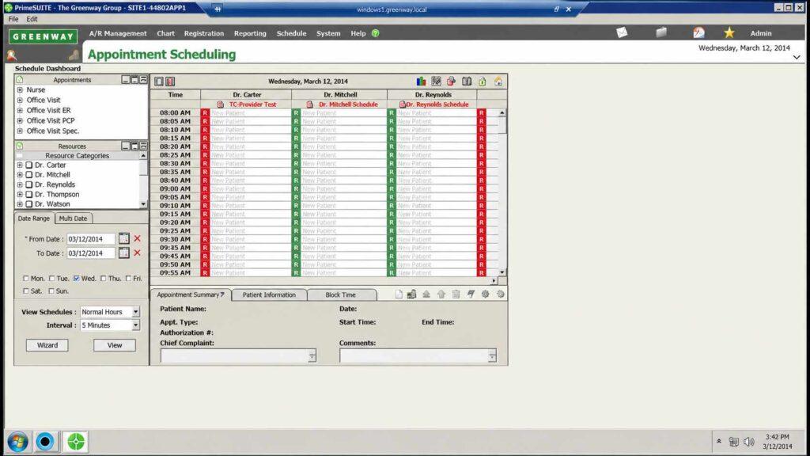Open the Interval dropdown
810x456 pixels.
click(135, 325)
